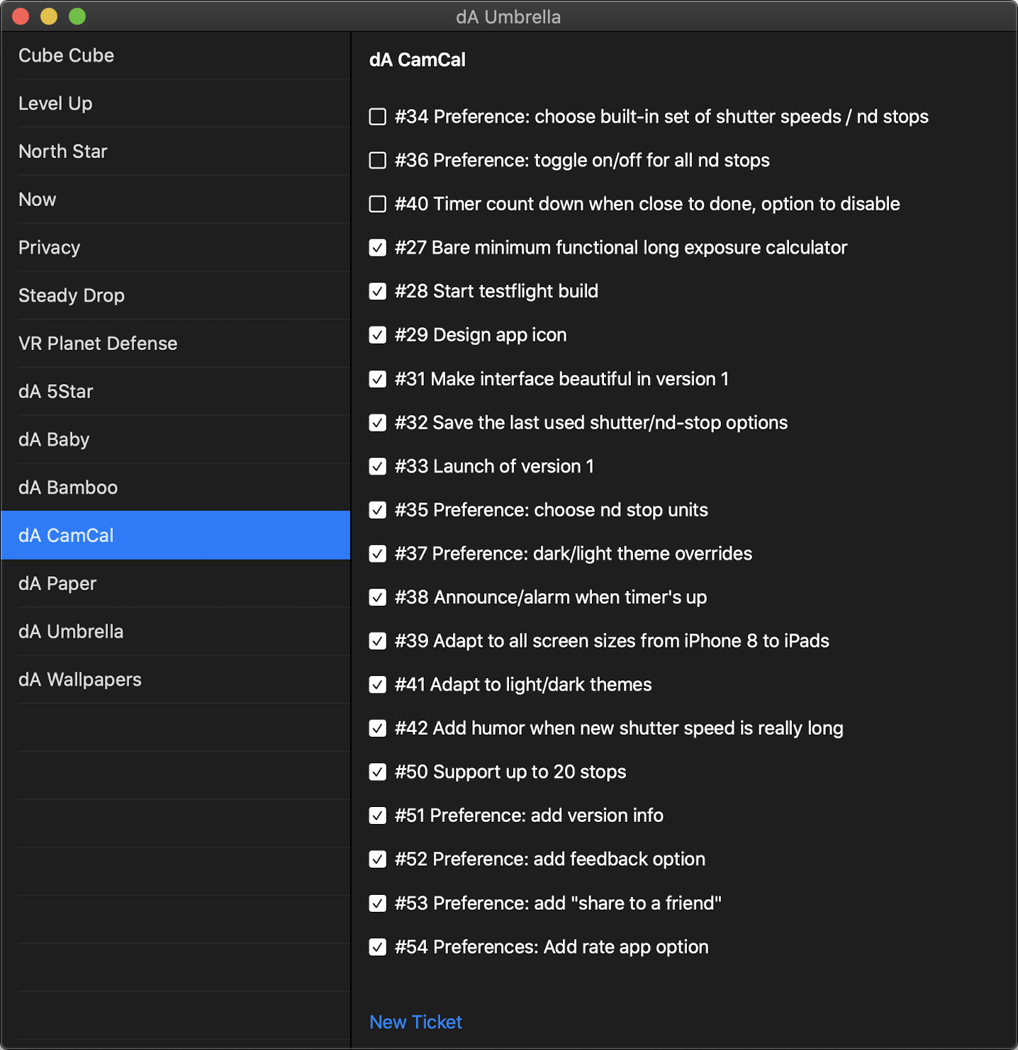The height and width of the screenshot is (1050, 1018).
Task: Uncheck #33 Launch of version 1
Action: click(378, 466)
